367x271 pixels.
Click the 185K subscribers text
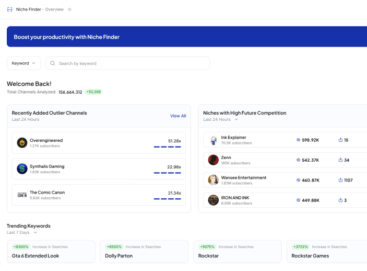click(x=235, y=163)
